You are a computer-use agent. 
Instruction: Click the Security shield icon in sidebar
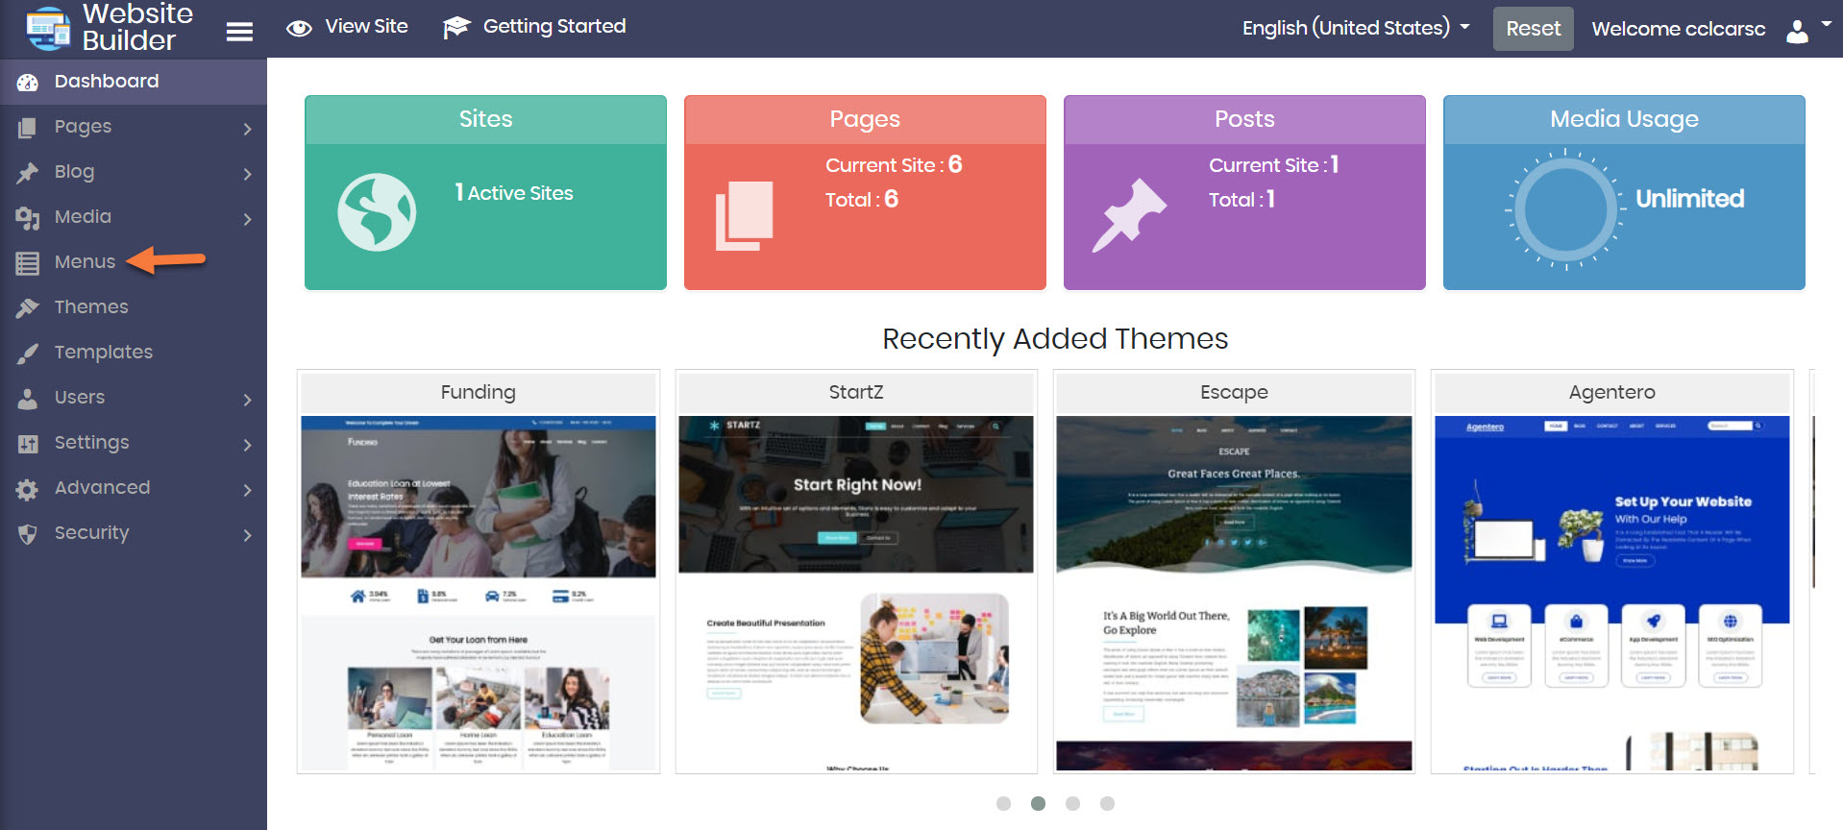click(x=28, y=534)
